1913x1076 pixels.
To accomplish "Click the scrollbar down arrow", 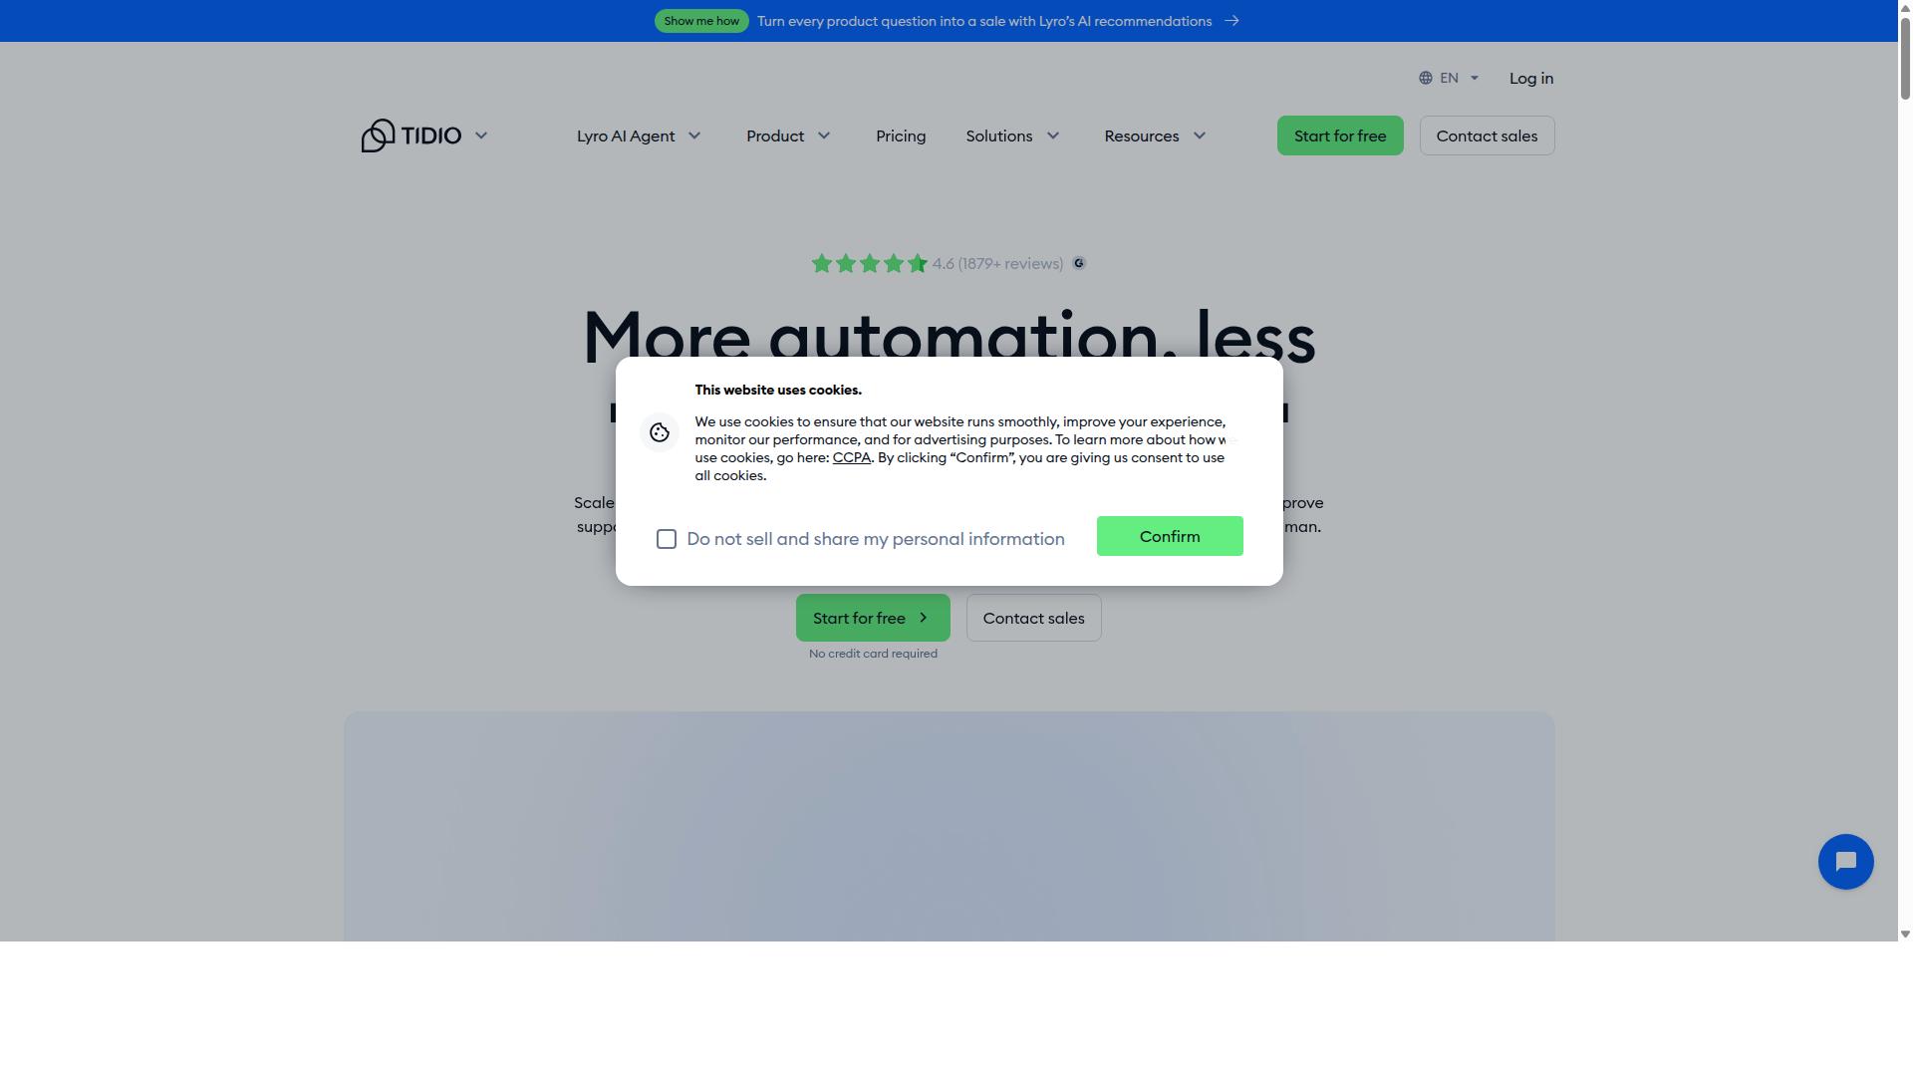I will 1905,935.
